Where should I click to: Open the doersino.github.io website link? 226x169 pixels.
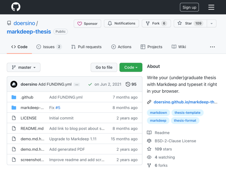click(x=185, y=102)
